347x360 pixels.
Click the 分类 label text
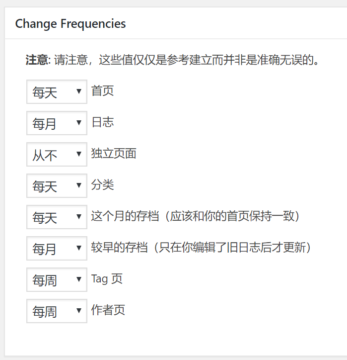click(103, 185)
